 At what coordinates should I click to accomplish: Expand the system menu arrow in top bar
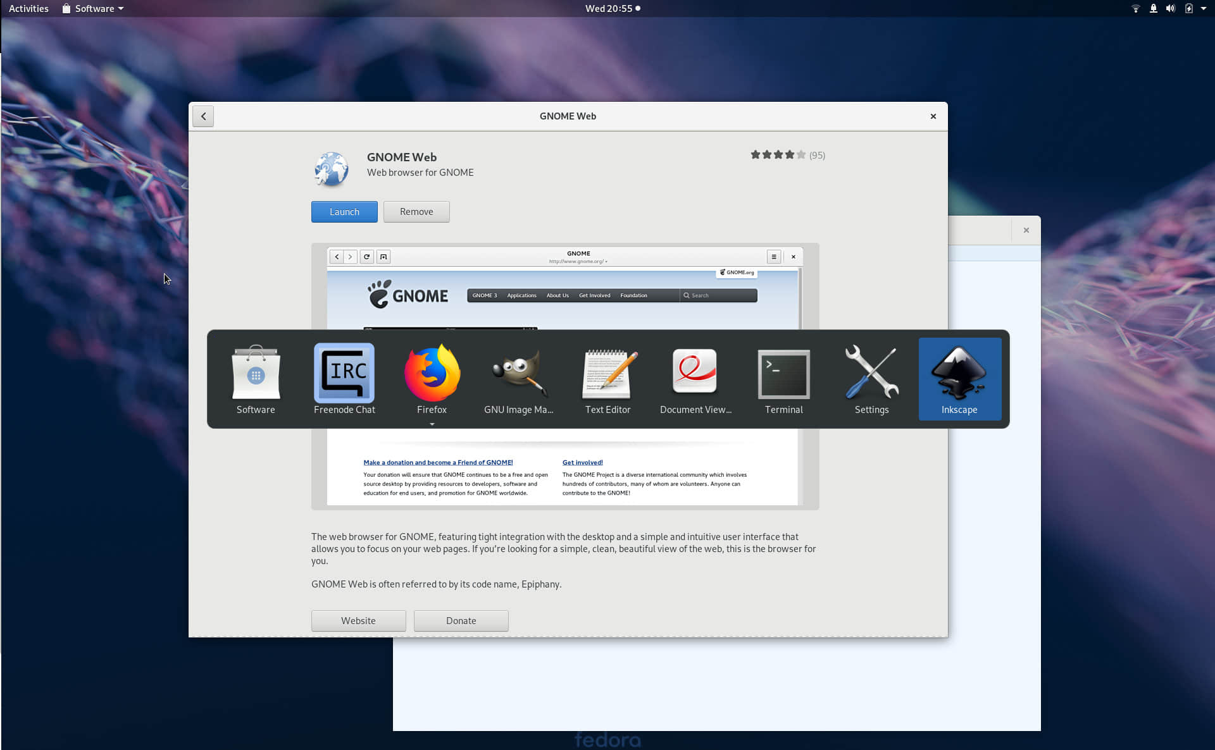[1204, 8]
